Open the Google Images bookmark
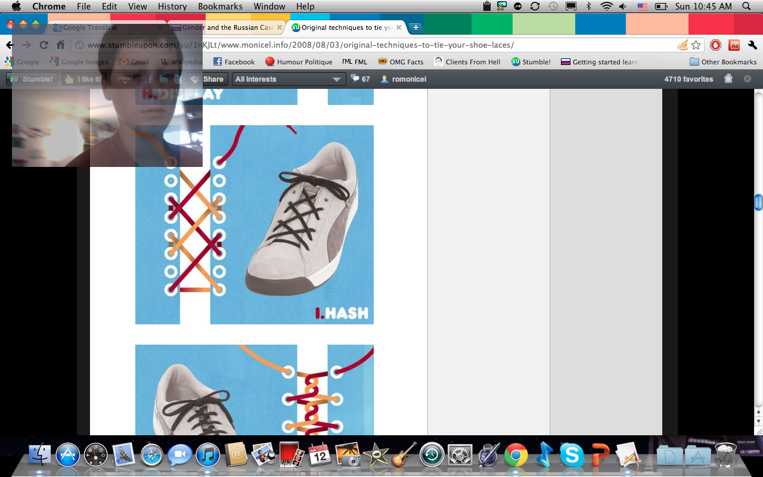The width and height of the screenshot is (763, 477). coord(79,61)
